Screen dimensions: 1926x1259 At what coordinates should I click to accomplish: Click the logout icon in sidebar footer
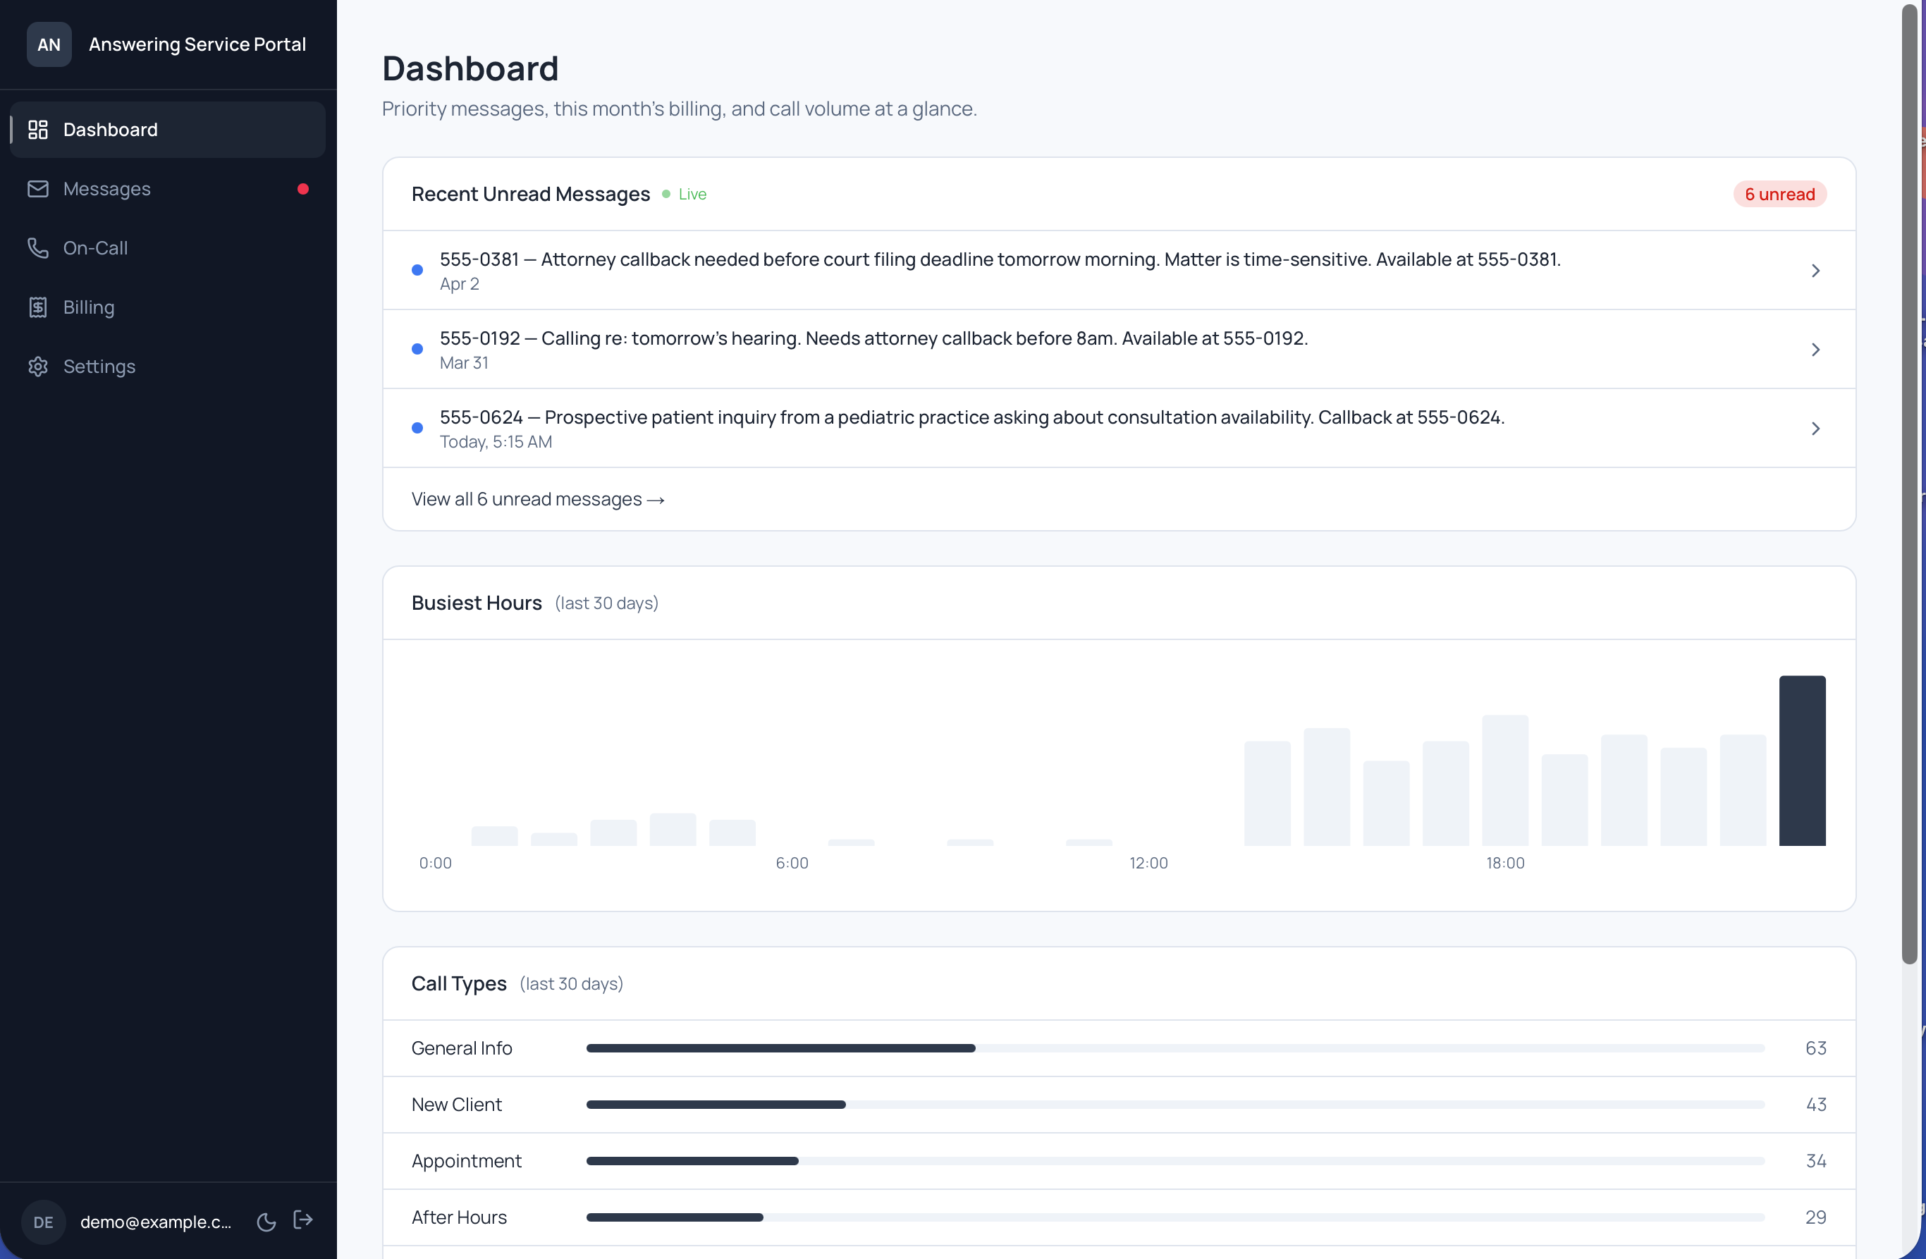pos(302,1220)
